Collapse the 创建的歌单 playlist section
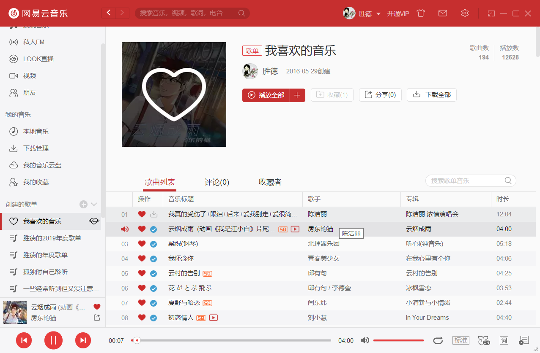The height and width of the screenshot is (353, 540). [94, 204]
